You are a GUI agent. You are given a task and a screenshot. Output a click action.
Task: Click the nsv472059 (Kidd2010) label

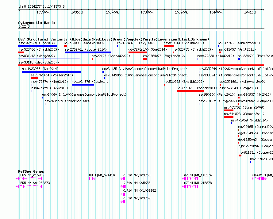249,120
